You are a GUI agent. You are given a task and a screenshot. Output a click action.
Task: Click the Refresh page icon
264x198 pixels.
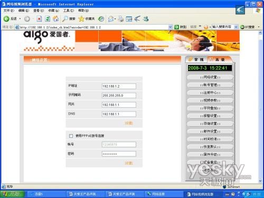pos(48,18)
